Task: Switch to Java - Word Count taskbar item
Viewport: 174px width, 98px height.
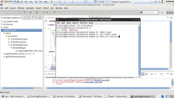Action: [14, 96]
